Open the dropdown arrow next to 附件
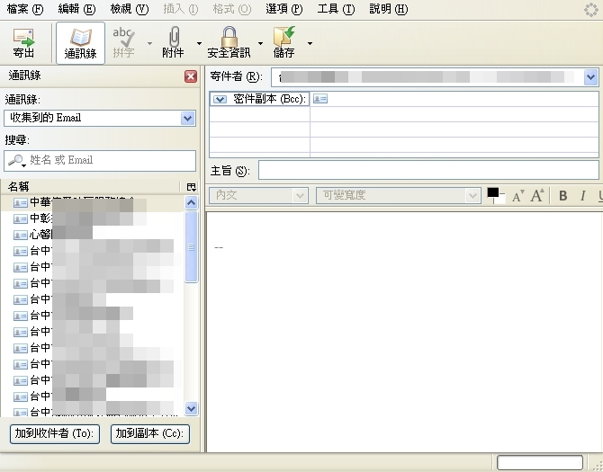The height and width of the screenshot is (472, 603). (x=199, y=43)
